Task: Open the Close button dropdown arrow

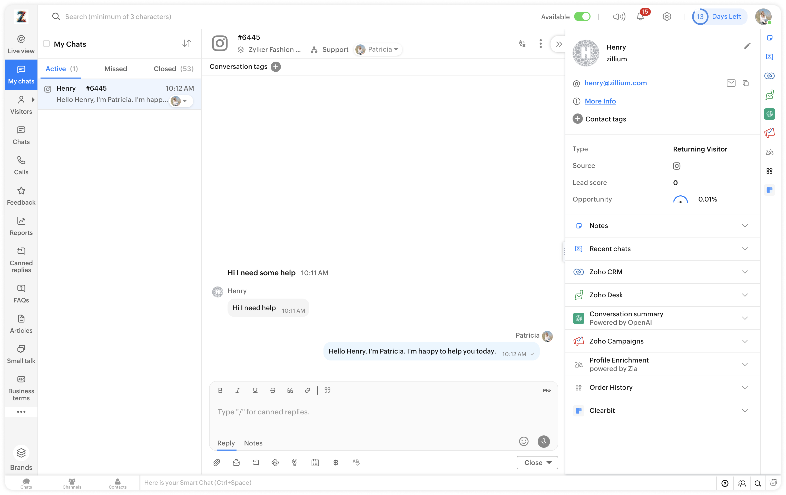Action: pos(549,462)
